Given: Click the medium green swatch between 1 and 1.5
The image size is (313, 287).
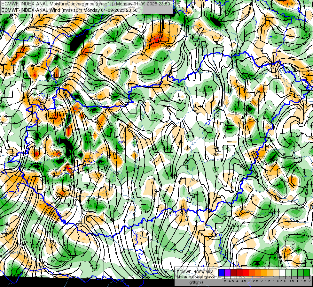Looking at the screenshot, I should (301, 273).
